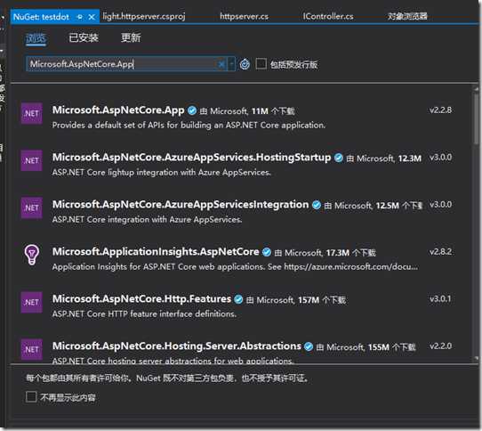Select the 已安装 (Installed) tab
The image size is (482, 431).
coord(84,38)
